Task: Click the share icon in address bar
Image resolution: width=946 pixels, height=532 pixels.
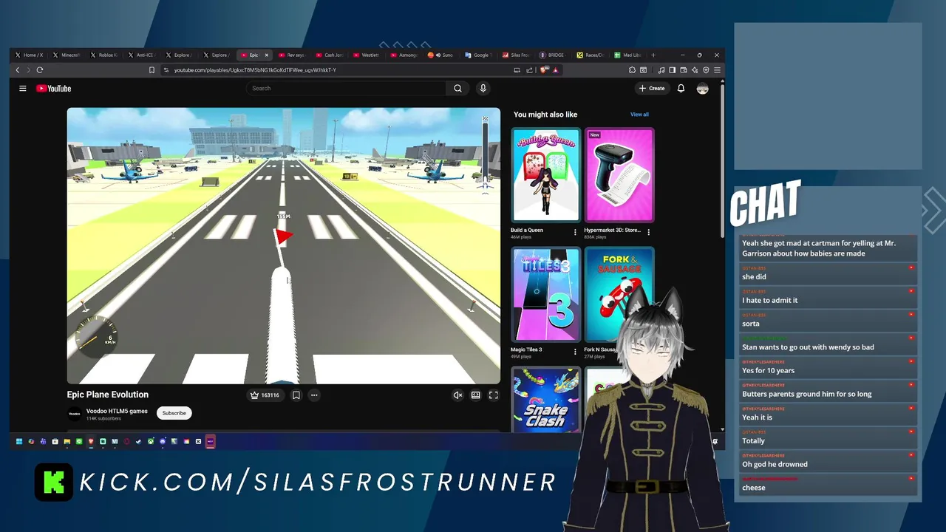Action: (x=529, y=70)
